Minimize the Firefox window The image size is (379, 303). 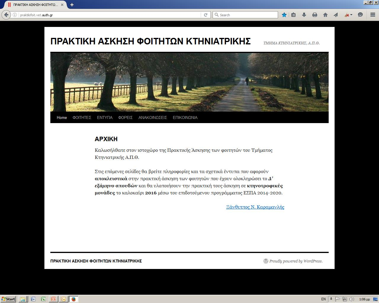pyautogui.click(x=365, y=3)
